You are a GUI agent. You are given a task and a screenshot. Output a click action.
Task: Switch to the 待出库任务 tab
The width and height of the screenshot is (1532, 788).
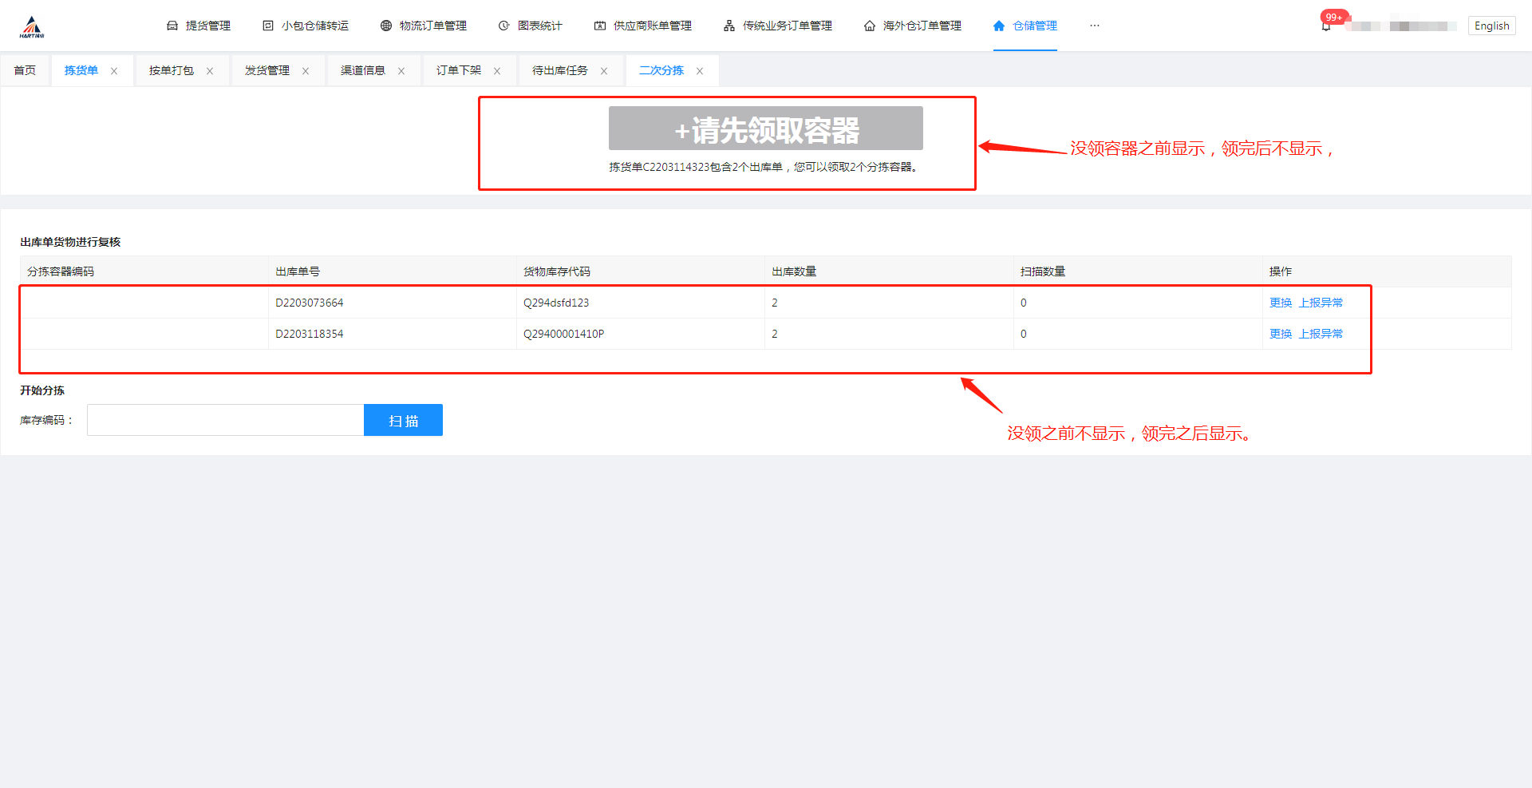click(559, 70)
